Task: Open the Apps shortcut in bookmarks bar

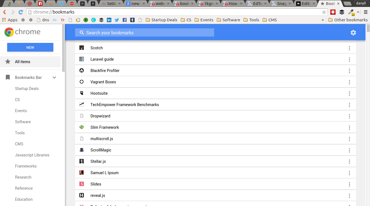Action: (x=10, y=20)
